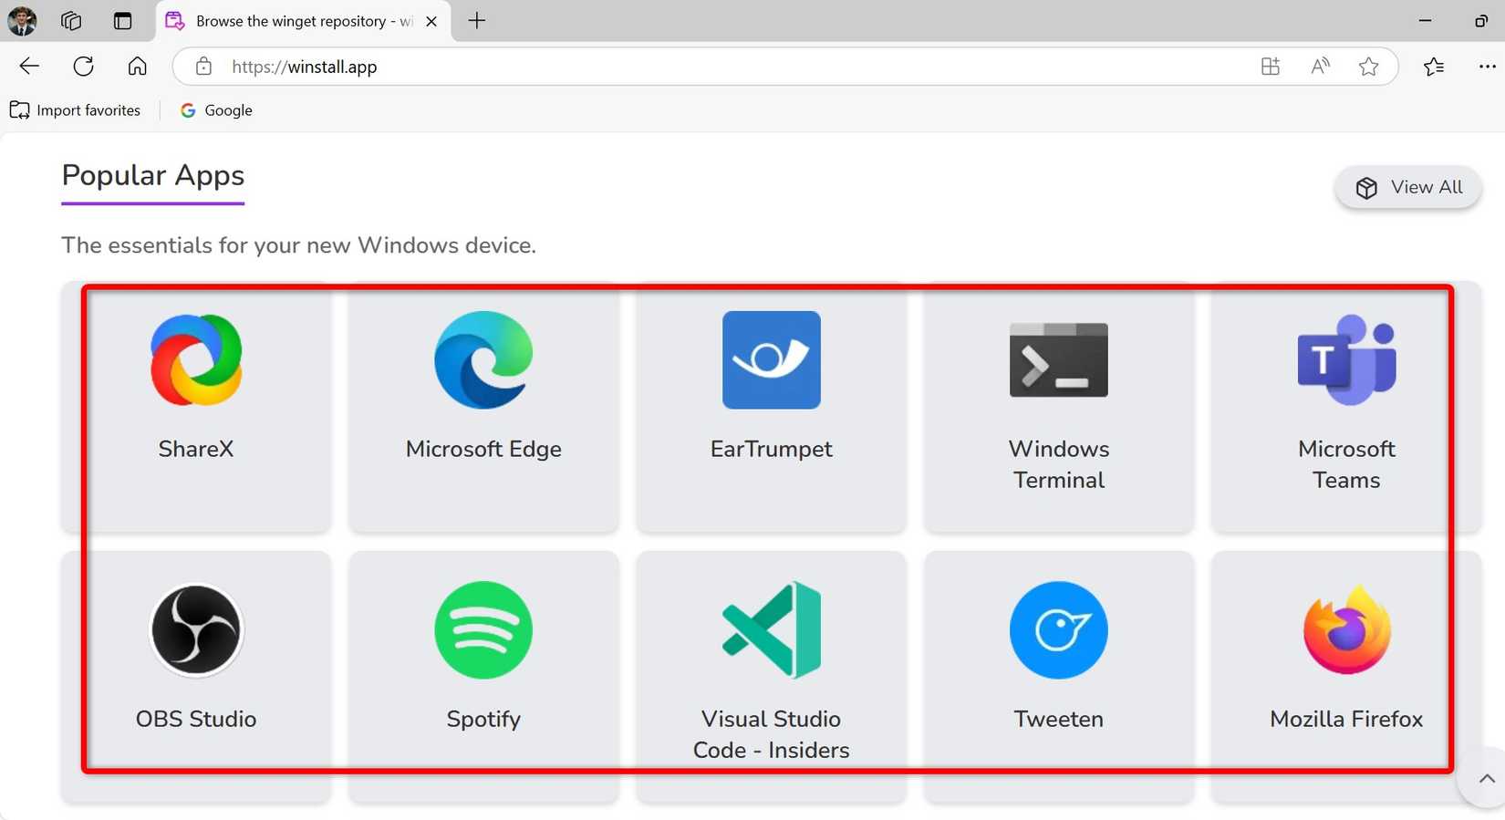
Task: Select the Microsoft Edge app logo
Action: click(483, 359)
